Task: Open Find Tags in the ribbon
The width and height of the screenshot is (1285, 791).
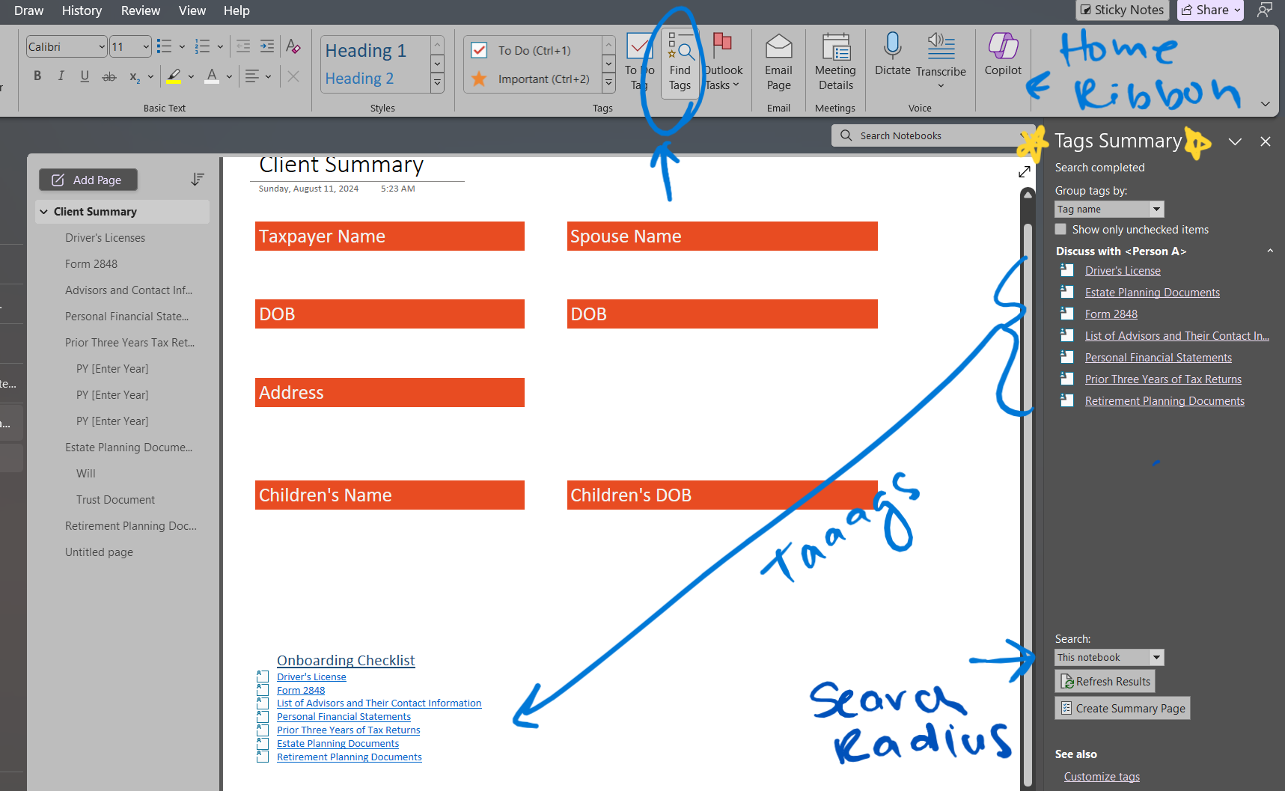Action: [x=680, y=64]
